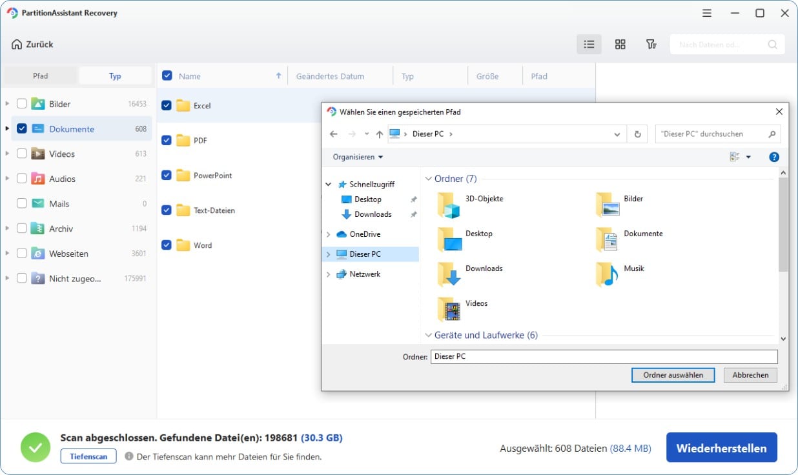Select Dieser PC in navigation pane
Screen dimensions: 798x475
pos(370,254)
